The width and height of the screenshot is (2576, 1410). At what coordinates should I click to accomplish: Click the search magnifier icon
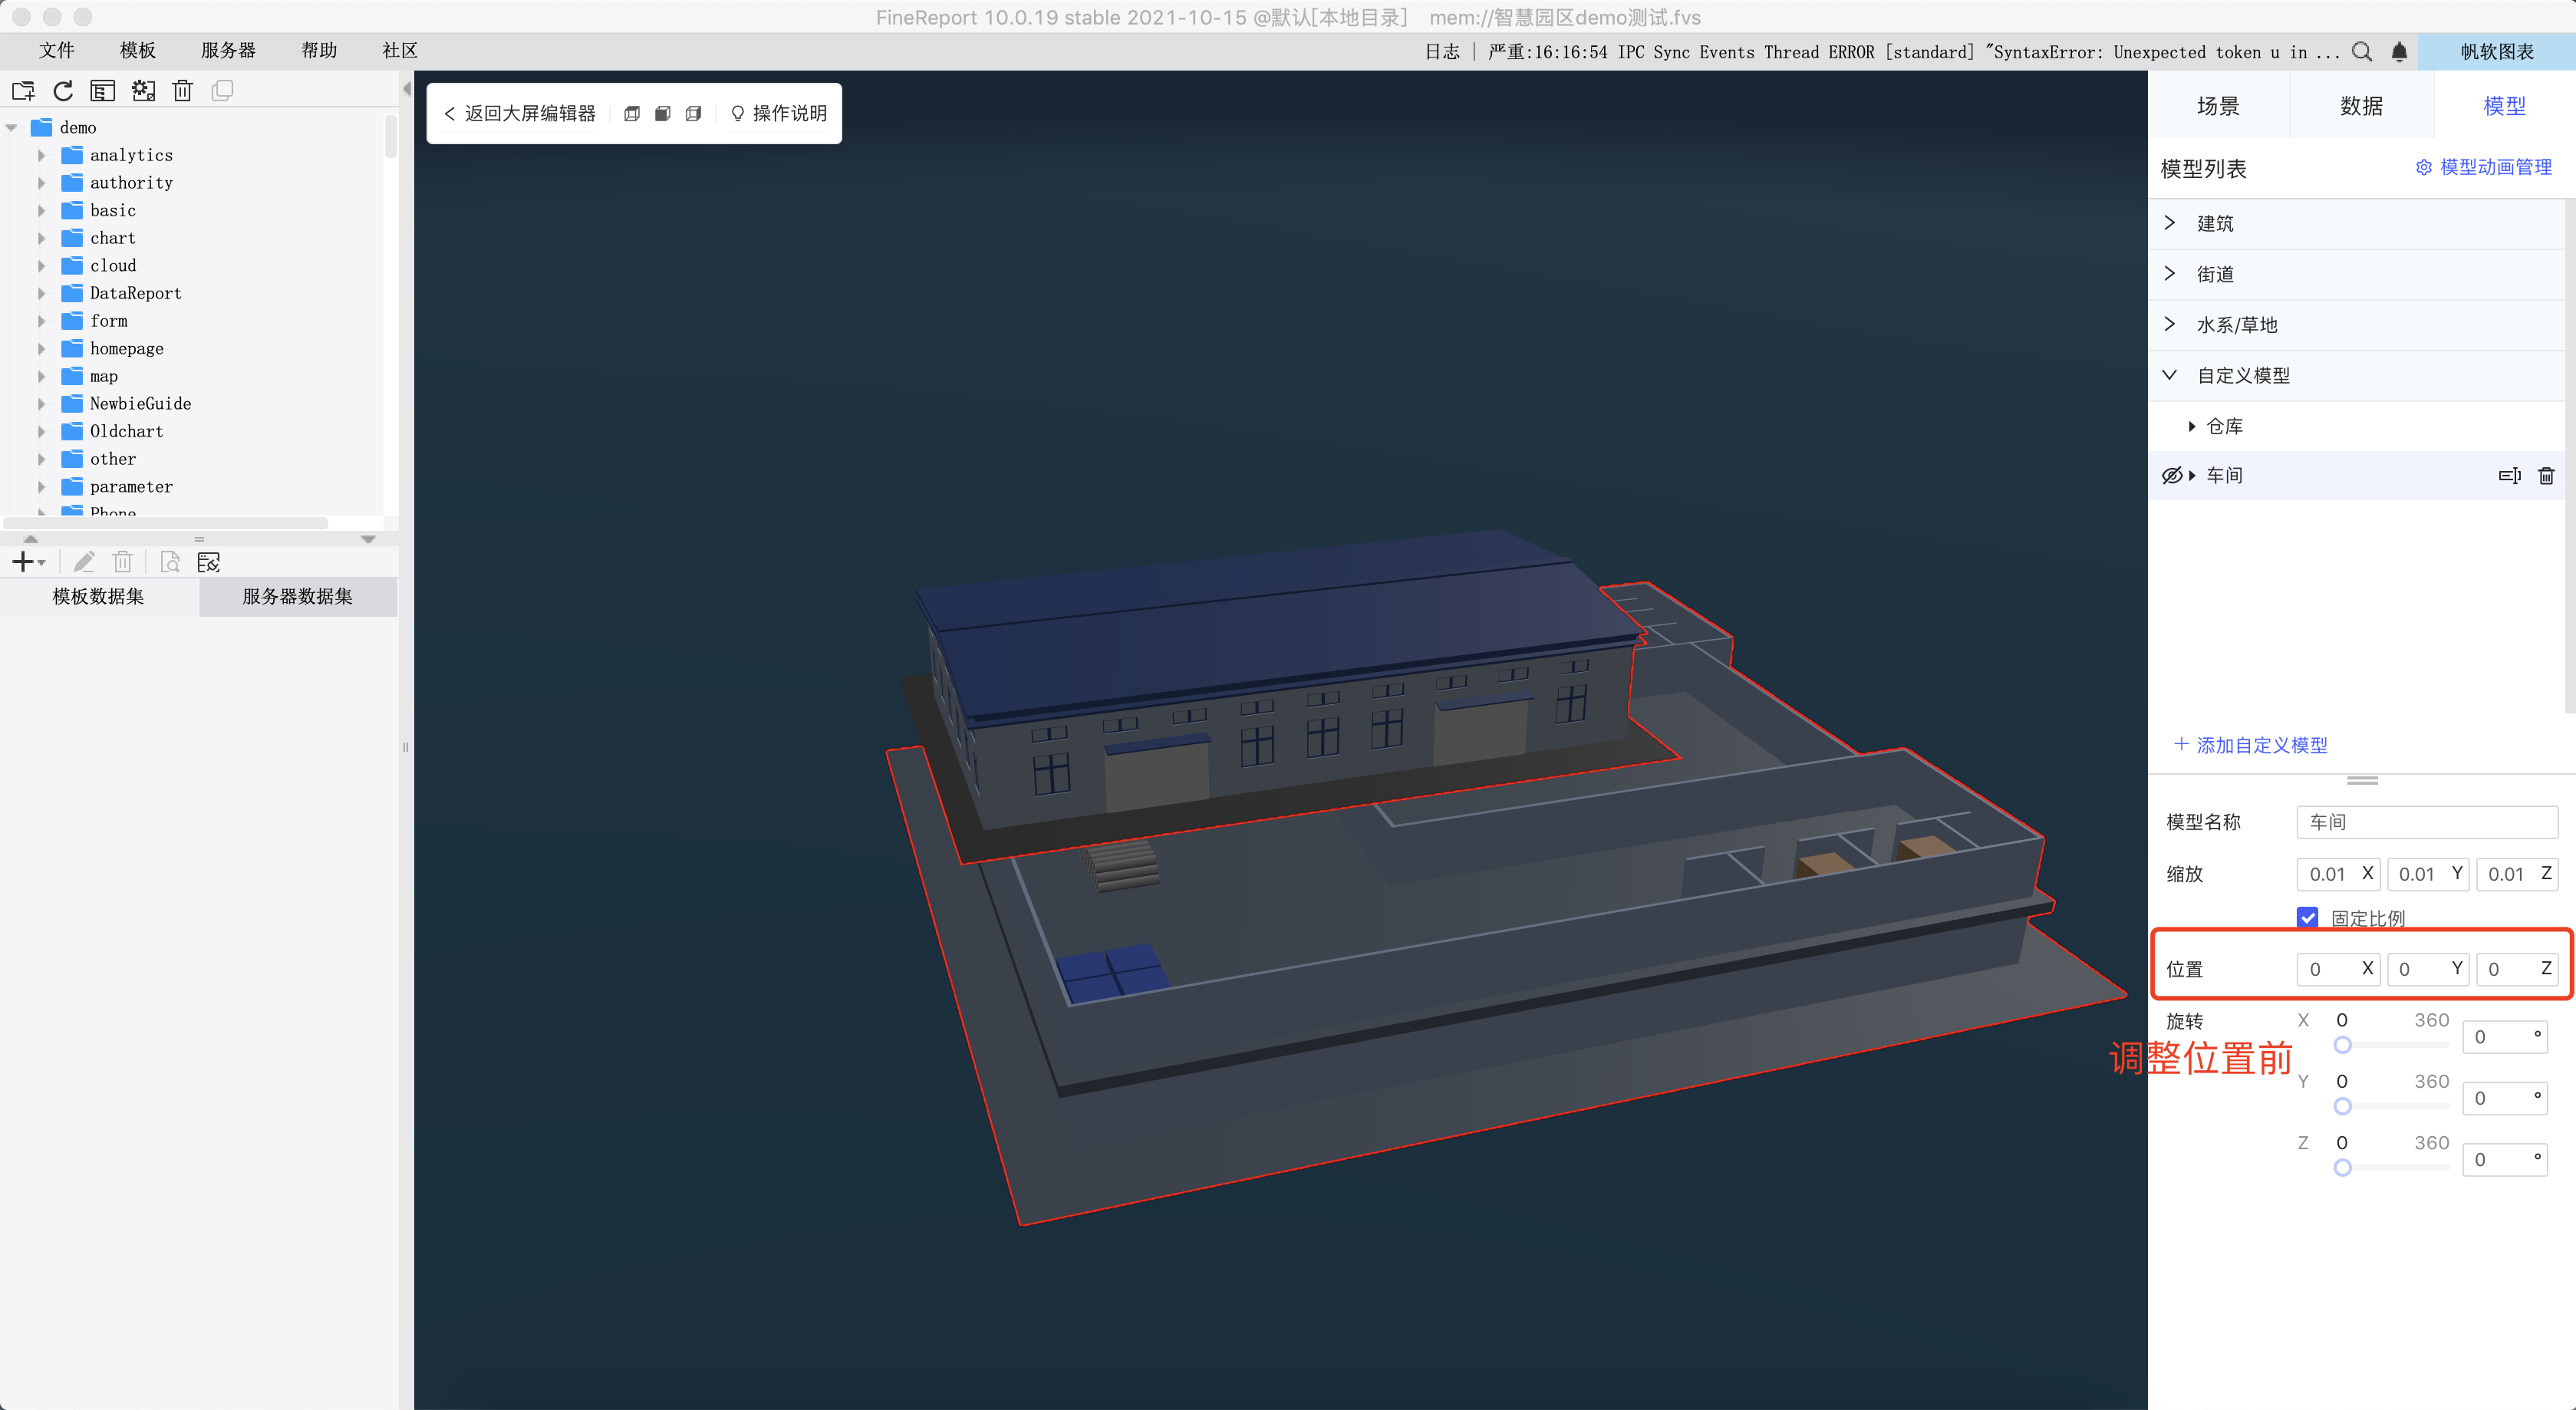(x=2361, y=52)
